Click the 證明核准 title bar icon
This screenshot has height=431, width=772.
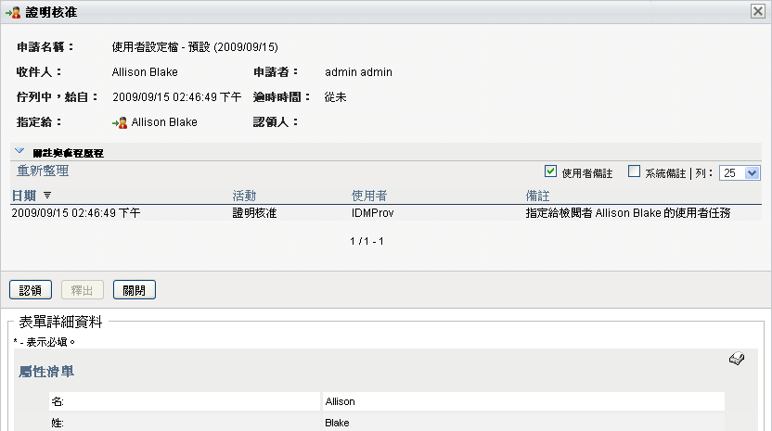[x=13, y=11]
